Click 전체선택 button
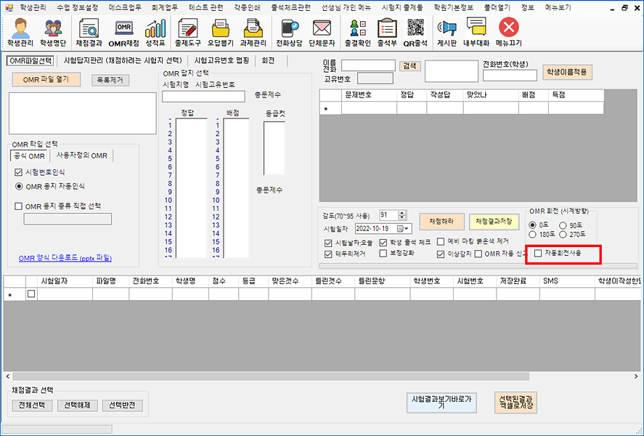 32,405
